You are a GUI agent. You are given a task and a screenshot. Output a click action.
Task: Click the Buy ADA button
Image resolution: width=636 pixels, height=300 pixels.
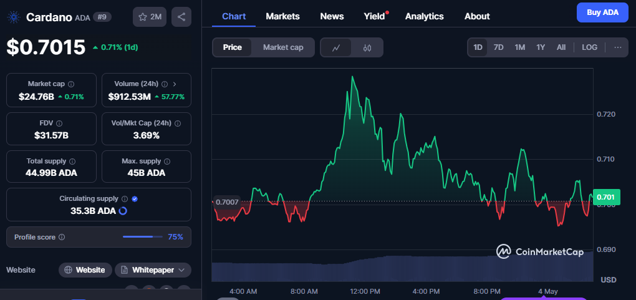pyautogui.click(x=602, y=12)
